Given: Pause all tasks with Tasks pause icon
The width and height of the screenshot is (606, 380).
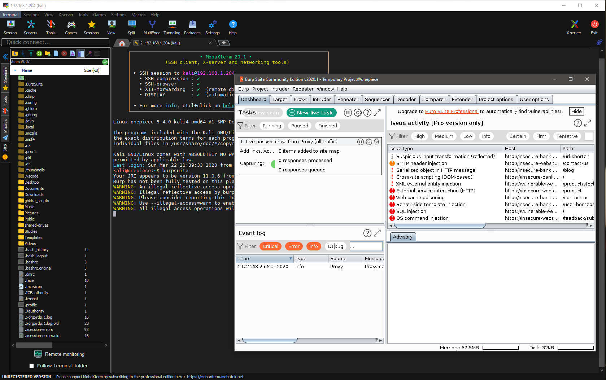Looking at the screenshot, I should (348, 113).
